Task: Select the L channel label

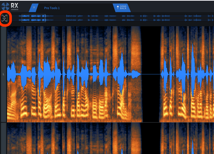Action: tap(4, 74)
